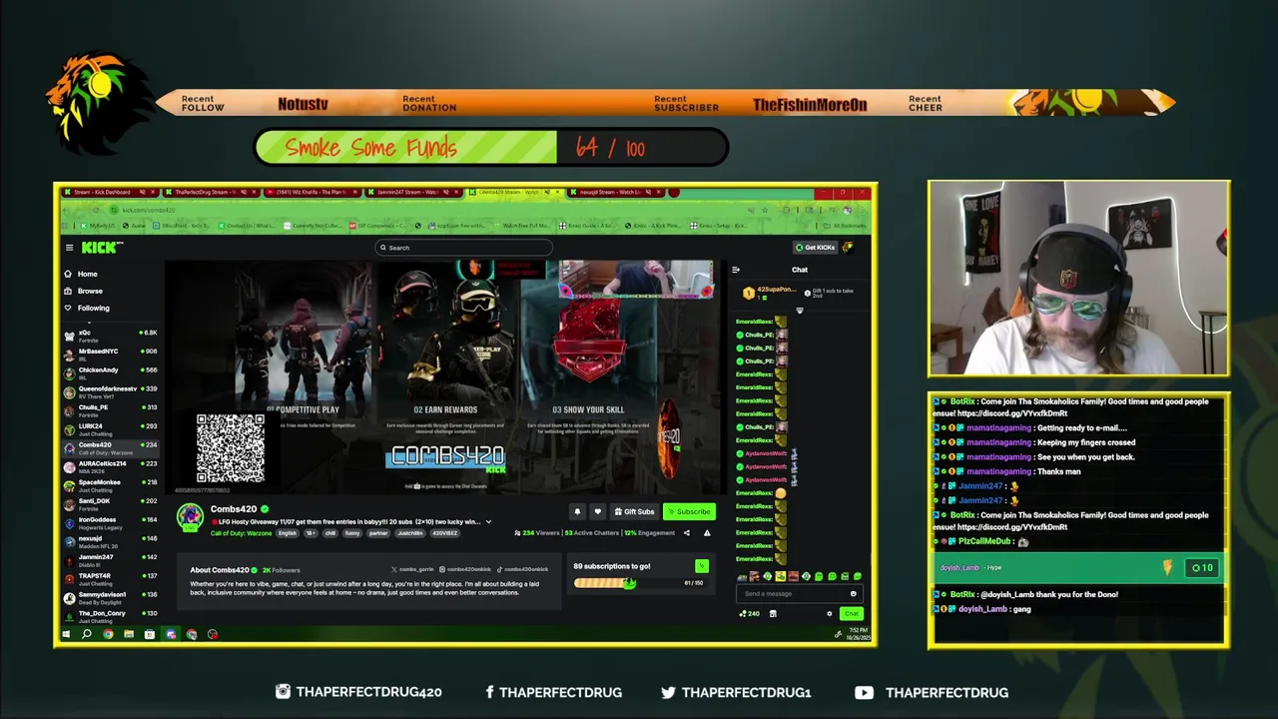
Task: Click the green Subscribe button
Action: click(x=689, y=511)
